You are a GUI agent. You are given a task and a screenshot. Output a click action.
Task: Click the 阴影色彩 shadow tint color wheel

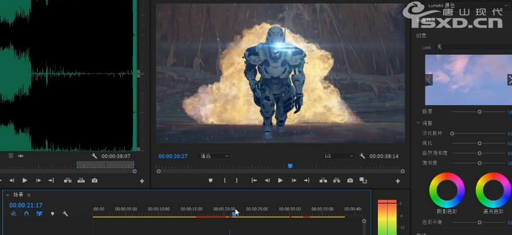coord(447,190)
